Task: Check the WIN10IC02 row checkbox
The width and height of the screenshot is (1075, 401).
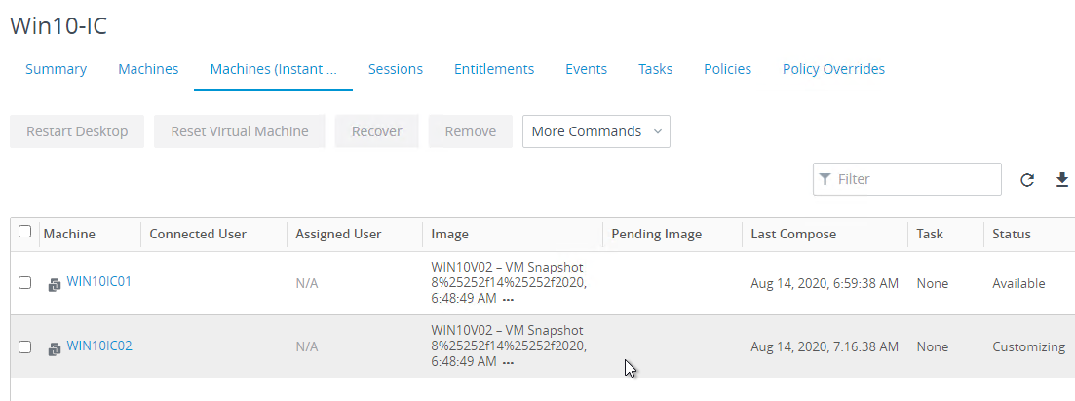Action: pyautogui.click(x=24, y=346)
